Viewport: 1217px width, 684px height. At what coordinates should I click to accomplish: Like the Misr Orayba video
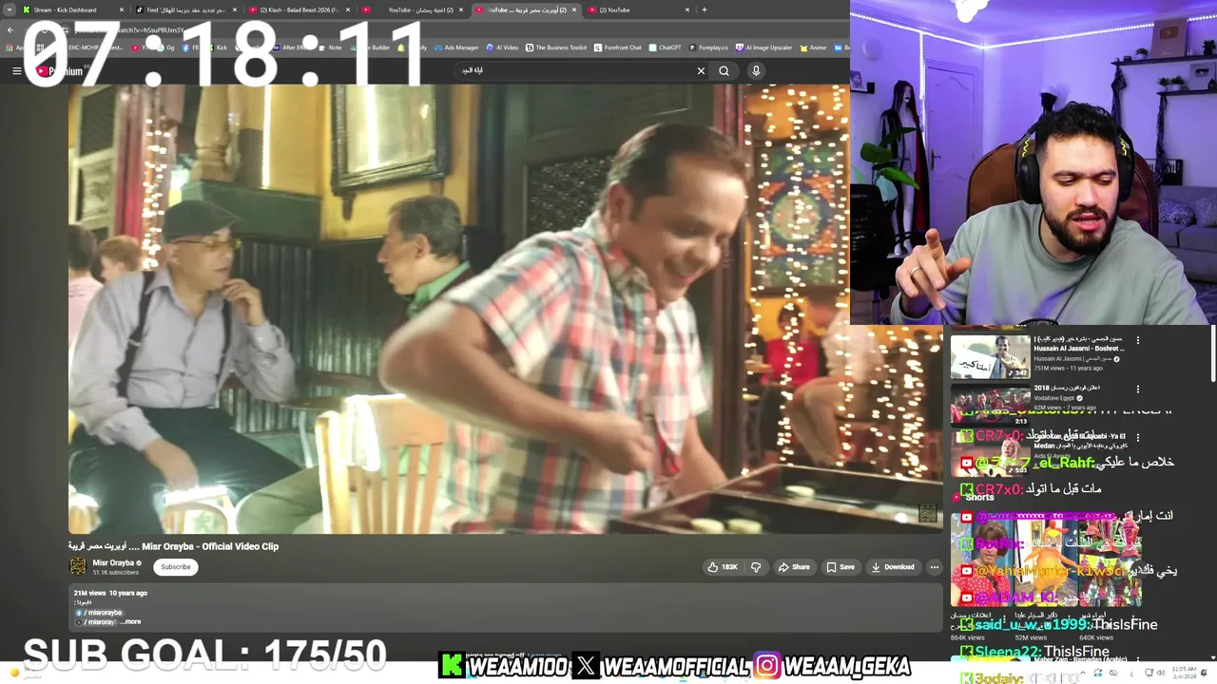tap(723, 567)
